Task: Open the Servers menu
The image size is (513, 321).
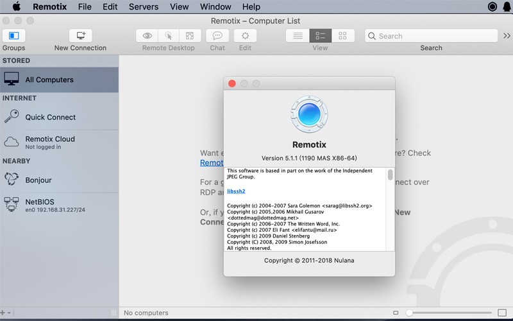Action: pyautogui.click(x=144, y=6)
